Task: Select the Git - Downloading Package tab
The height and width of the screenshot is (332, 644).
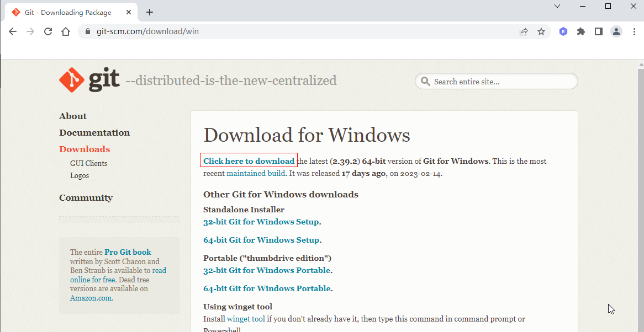Action: point(72,12)
